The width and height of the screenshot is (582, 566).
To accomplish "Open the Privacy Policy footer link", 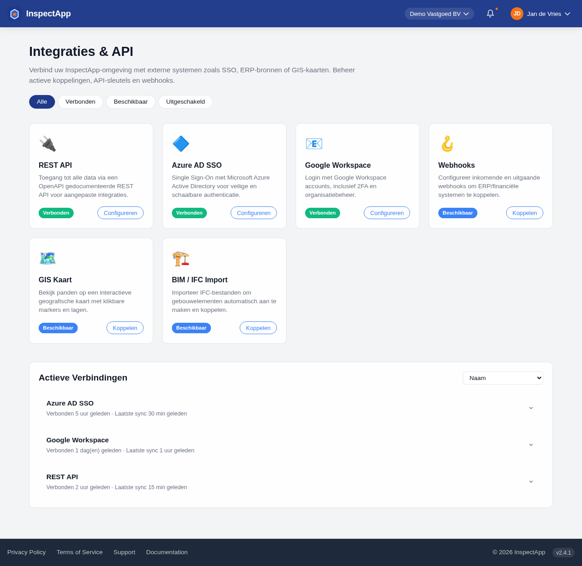I will 26,552.
